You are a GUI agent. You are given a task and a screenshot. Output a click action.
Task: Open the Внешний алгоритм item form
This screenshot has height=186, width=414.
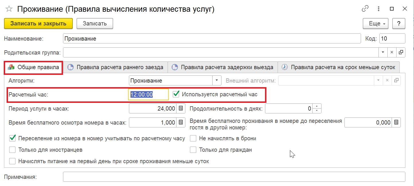coord(396,81)
